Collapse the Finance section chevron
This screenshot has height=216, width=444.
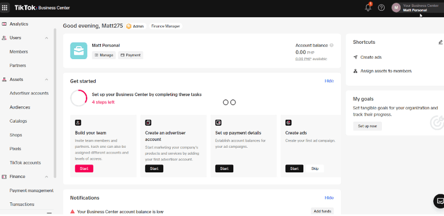click(47, 177)
